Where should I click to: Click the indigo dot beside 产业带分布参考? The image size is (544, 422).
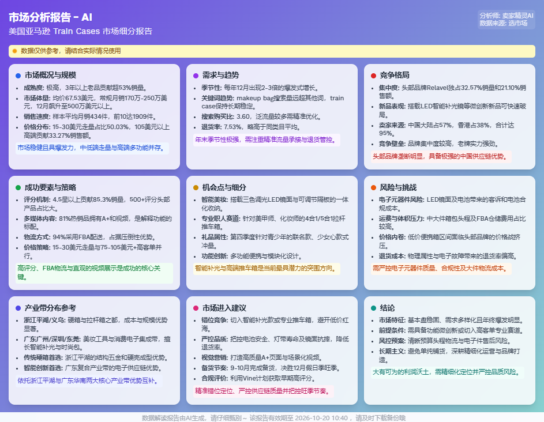(x=18, y=308)
